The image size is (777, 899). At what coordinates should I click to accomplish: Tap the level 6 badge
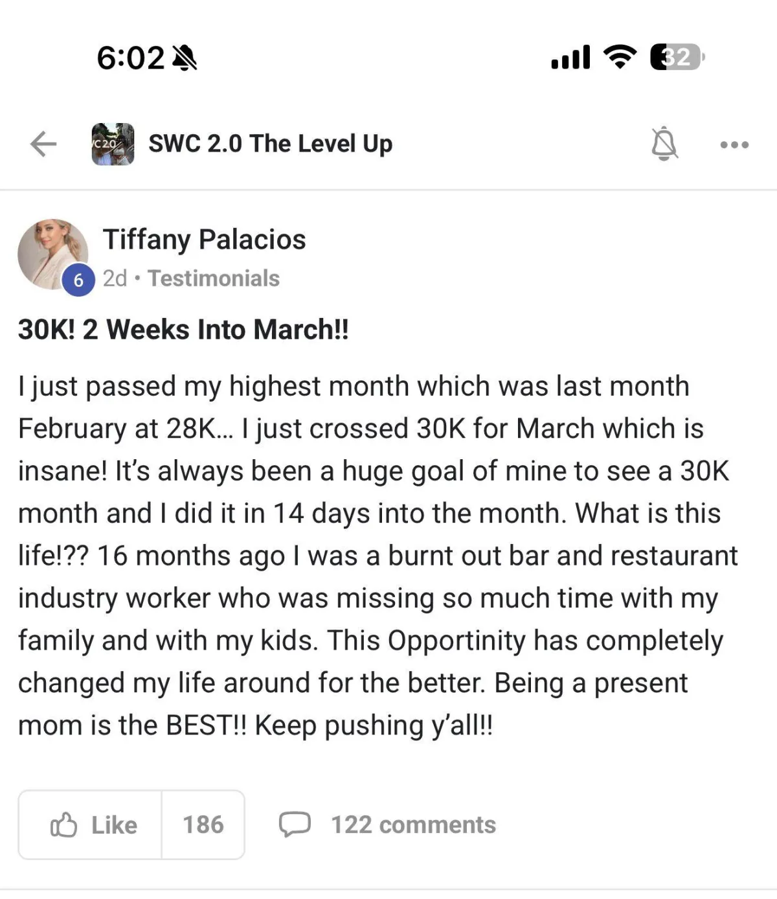click(x=78, y=280)
